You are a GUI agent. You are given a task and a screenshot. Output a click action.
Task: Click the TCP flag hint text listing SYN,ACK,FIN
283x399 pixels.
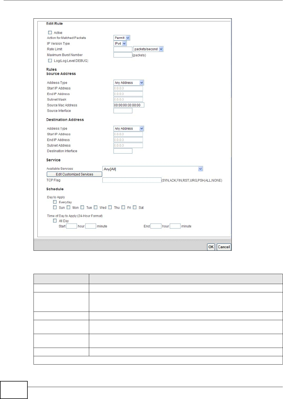coord(192,180)
